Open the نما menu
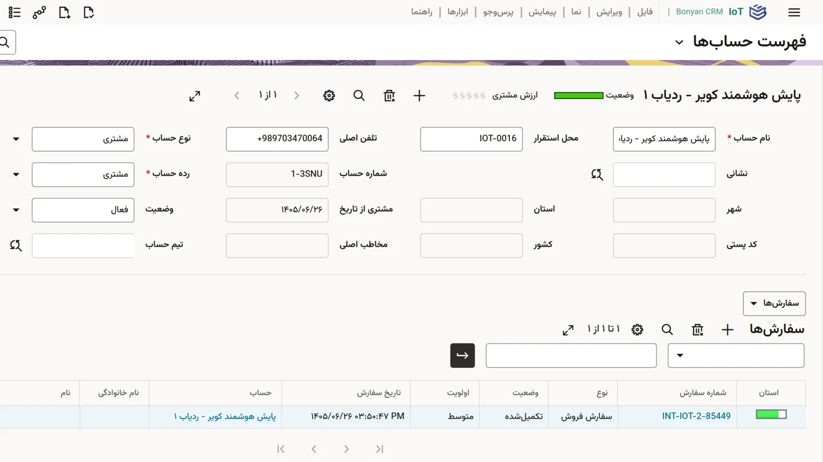 [x=576, y=12]
